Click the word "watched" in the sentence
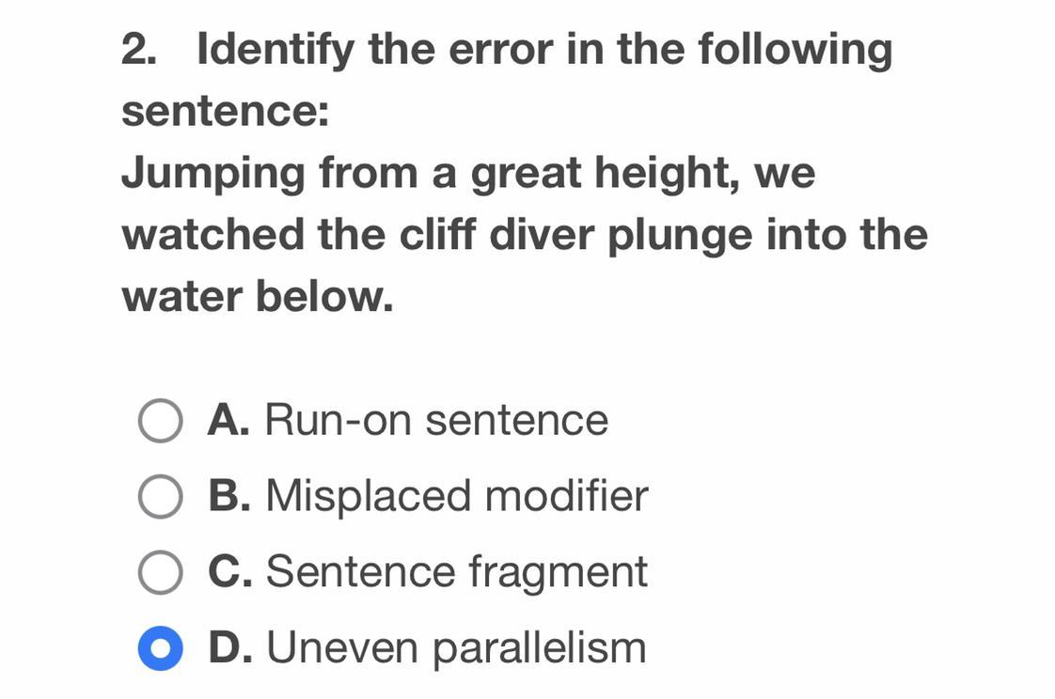The width and height of the screenshot is (1055, 699). point(213,235)
